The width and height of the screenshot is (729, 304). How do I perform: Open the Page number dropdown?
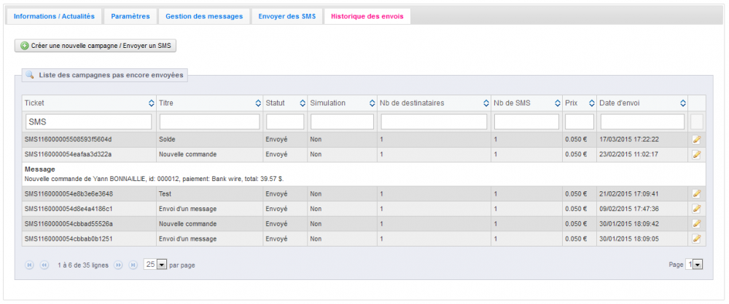(694, 265)
